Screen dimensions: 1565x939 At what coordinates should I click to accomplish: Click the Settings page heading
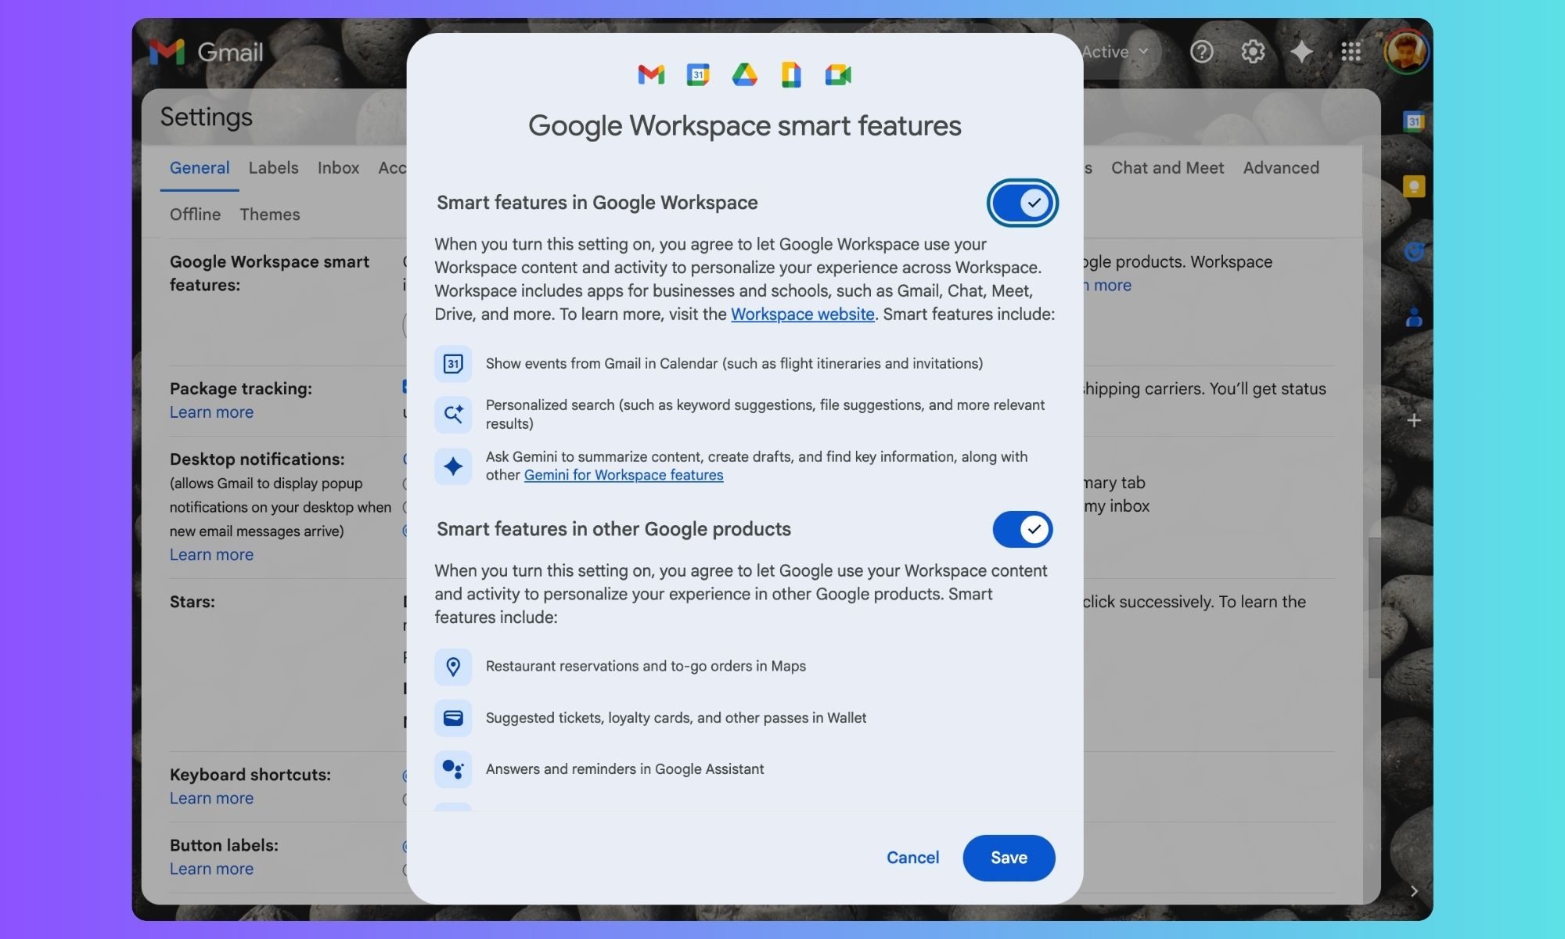tap(206, 117)
